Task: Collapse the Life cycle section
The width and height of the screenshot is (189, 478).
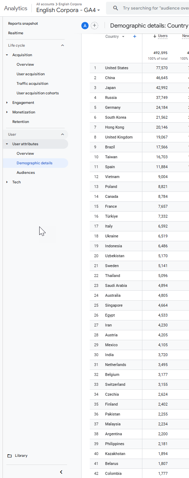Action: coord(63,45)
